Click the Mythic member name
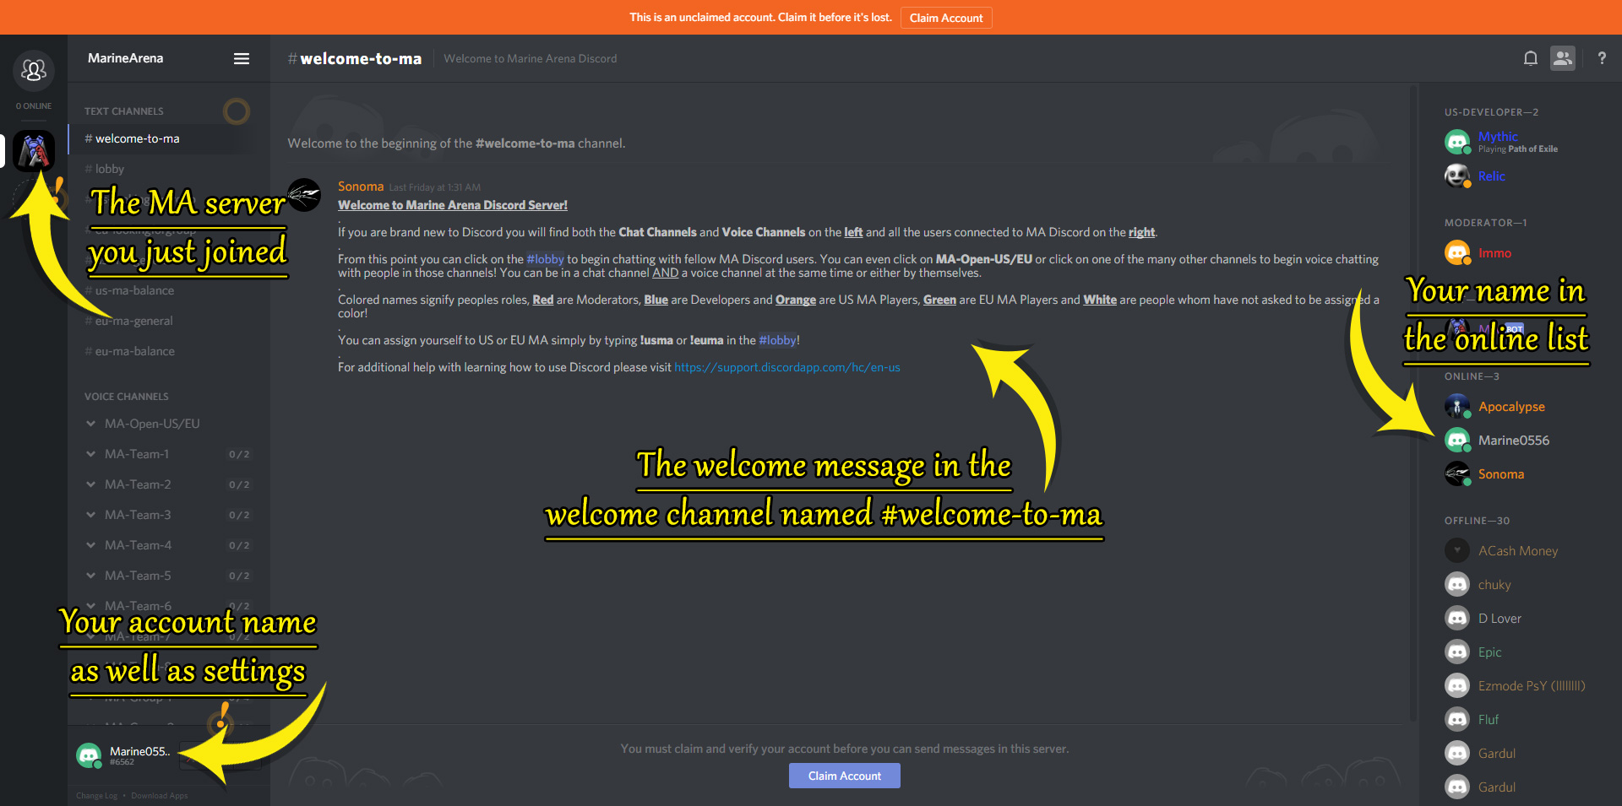The image size is (1622, 806). click(1498, 136)
